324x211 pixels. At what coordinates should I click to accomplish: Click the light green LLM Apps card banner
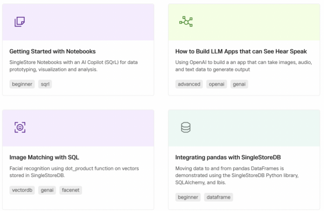click(x=244, y=22)
